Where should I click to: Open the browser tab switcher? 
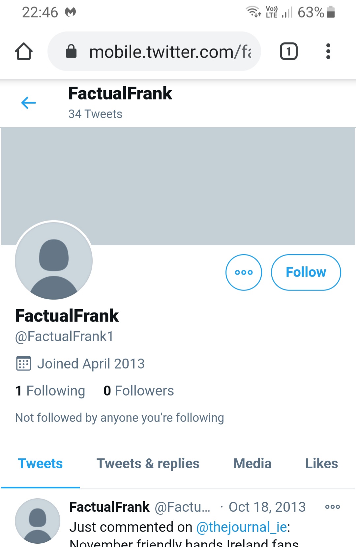click(x=288, y=52)
